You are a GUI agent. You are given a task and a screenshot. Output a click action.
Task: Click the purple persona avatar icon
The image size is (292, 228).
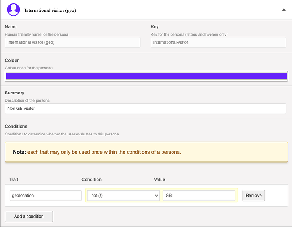(14, 10)
